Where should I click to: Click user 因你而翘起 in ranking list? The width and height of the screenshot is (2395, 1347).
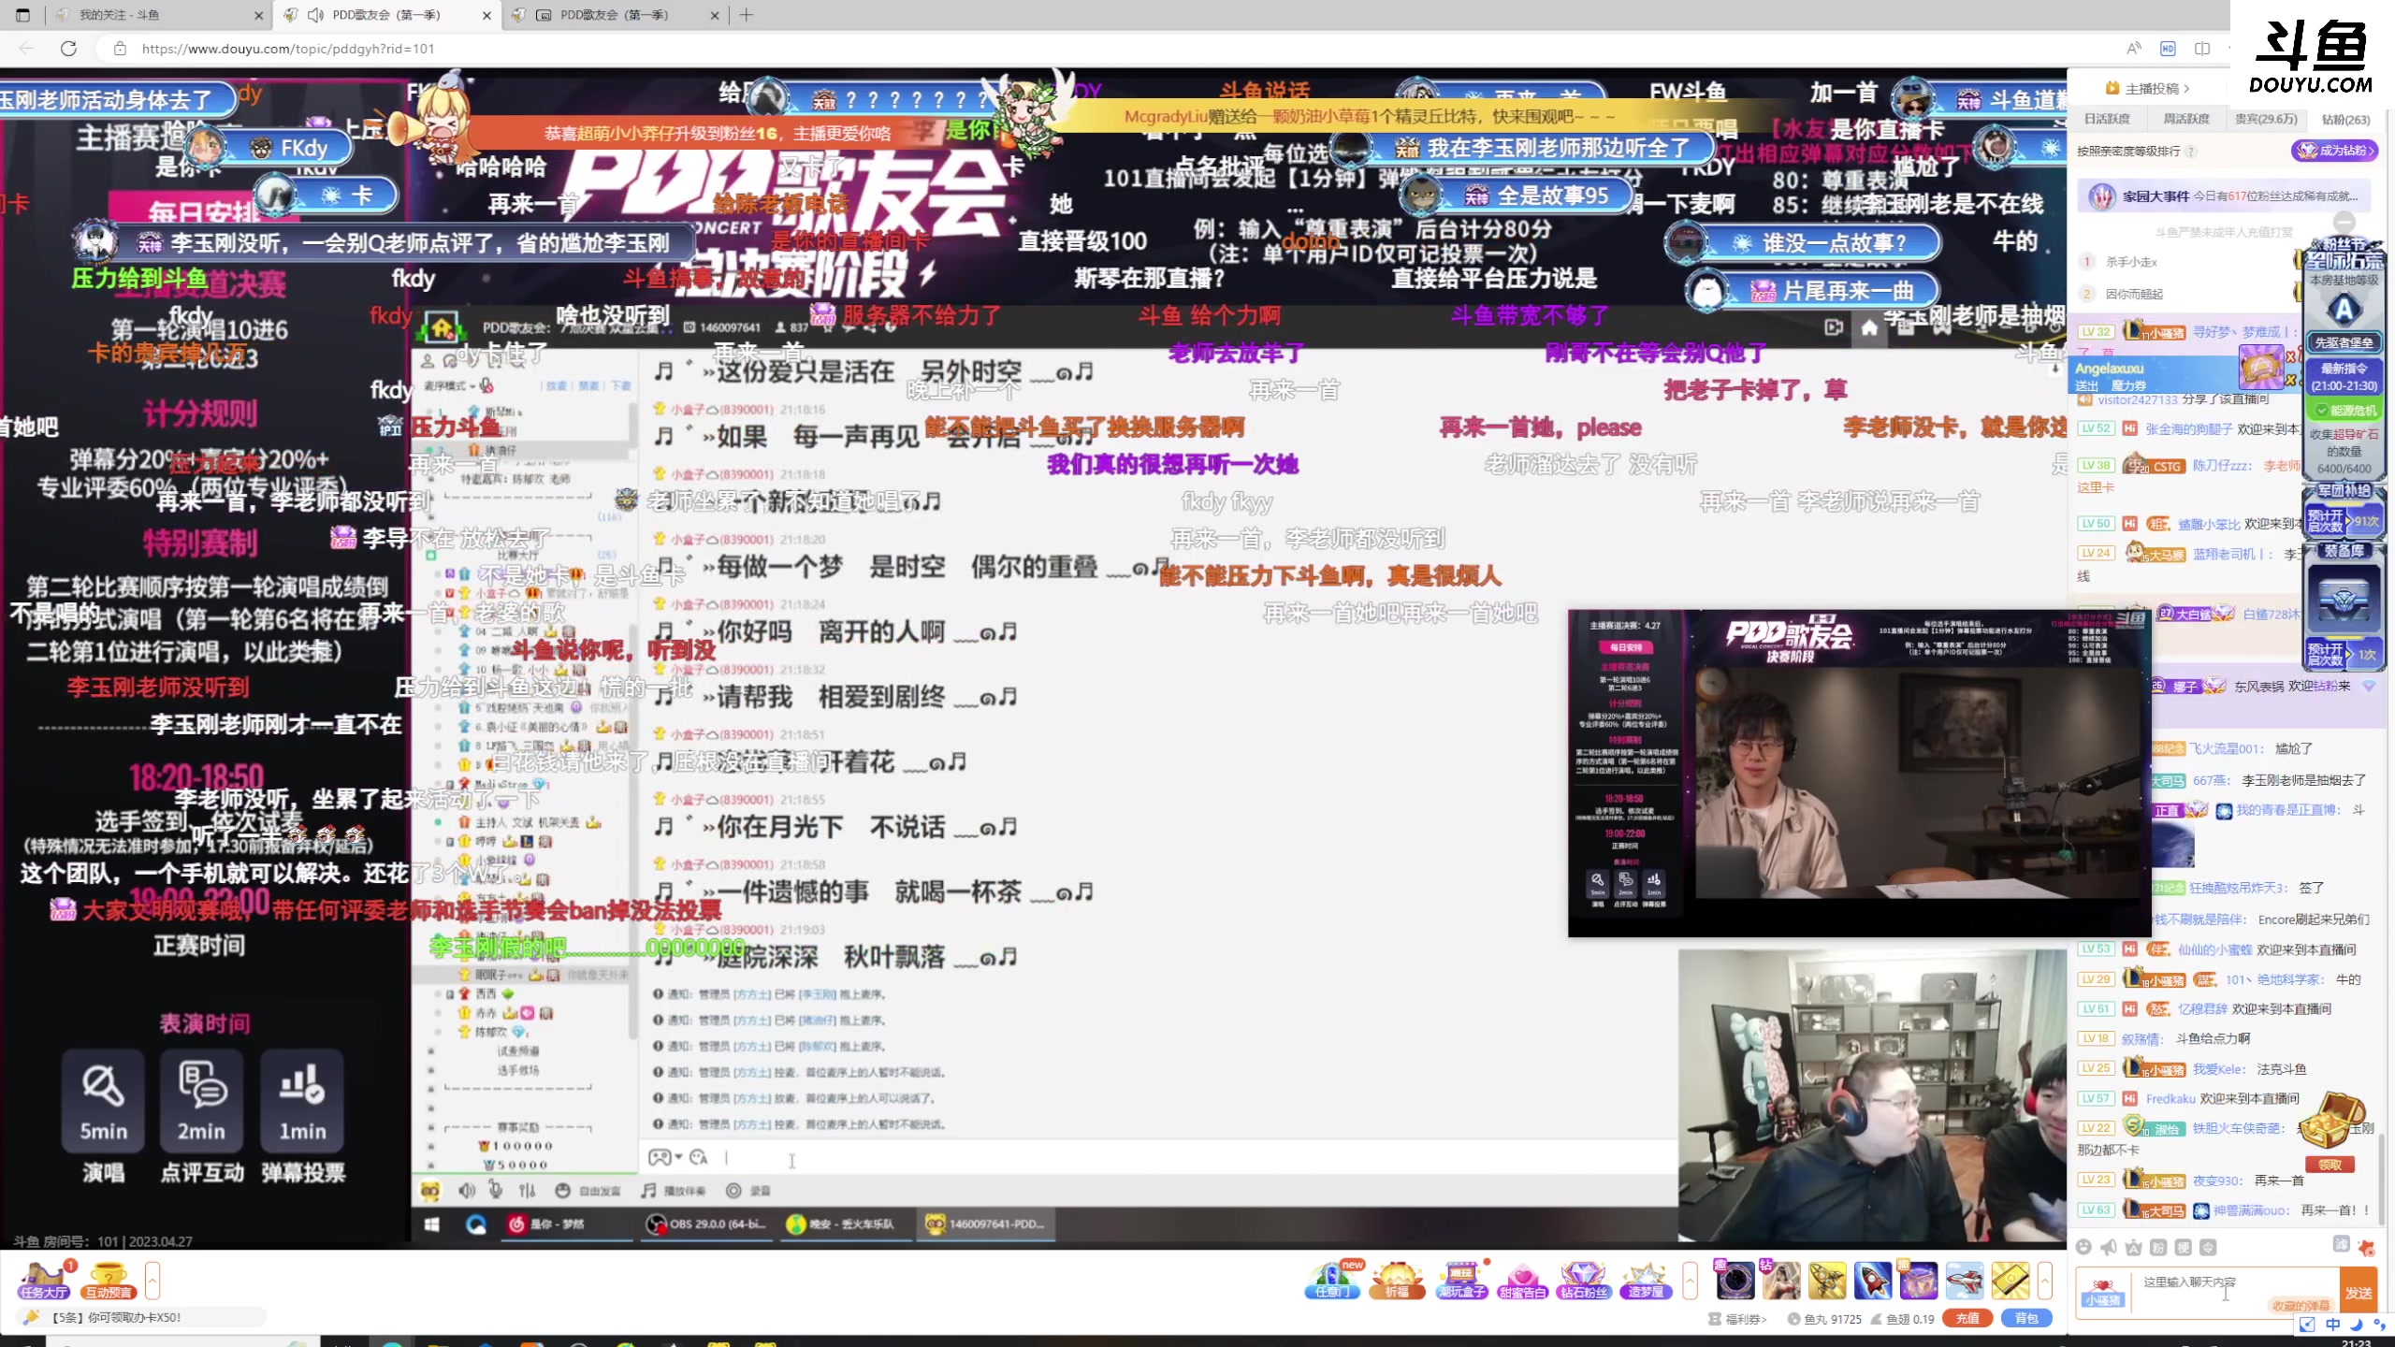click(x=2134, y=294)
